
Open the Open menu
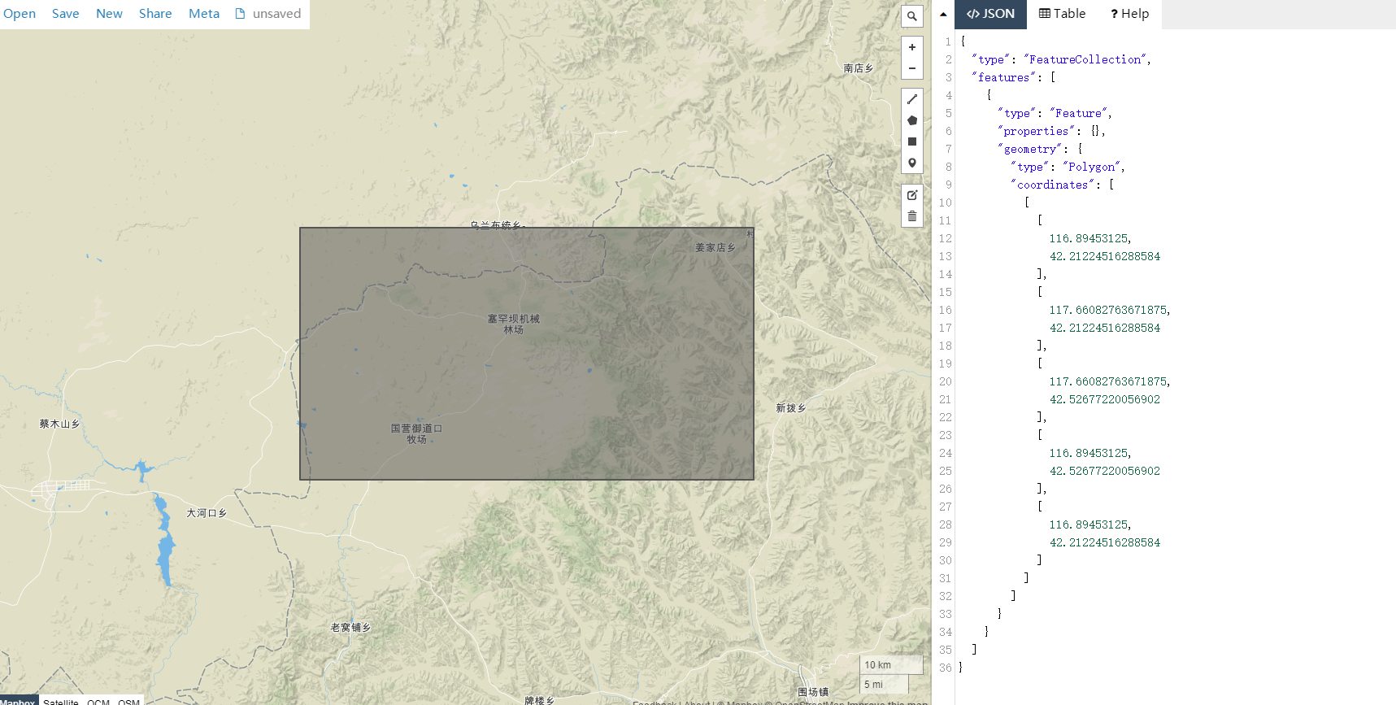tap(20, 14)
